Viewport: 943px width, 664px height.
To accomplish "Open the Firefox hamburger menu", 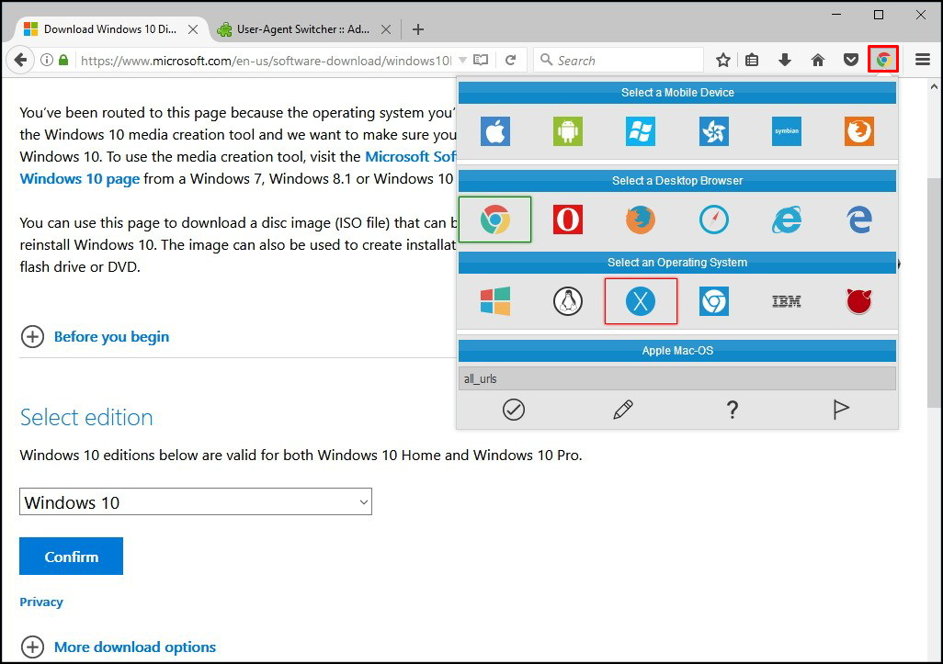I will point(923,60).
